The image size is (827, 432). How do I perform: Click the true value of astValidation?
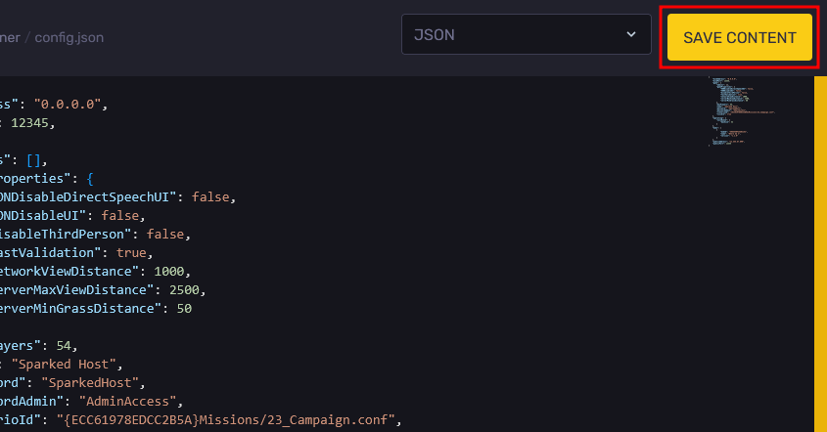131,252
